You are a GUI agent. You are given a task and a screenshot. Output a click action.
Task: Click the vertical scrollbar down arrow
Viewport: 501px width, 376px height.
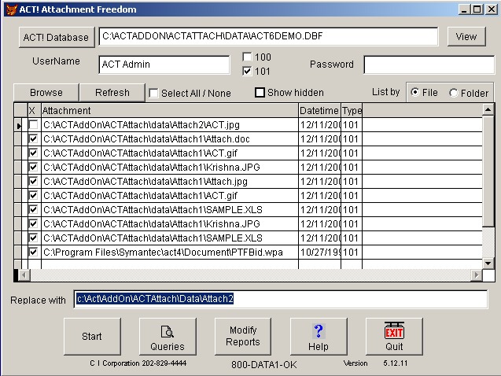pyautogui.click(x=488, y=264)
